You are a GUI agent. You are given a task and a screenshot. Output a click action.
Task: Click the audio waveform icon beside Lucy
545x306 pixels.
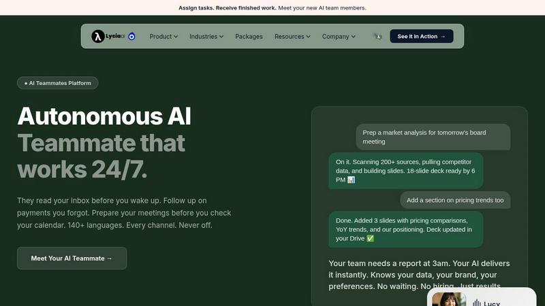(x=476, y=303)
